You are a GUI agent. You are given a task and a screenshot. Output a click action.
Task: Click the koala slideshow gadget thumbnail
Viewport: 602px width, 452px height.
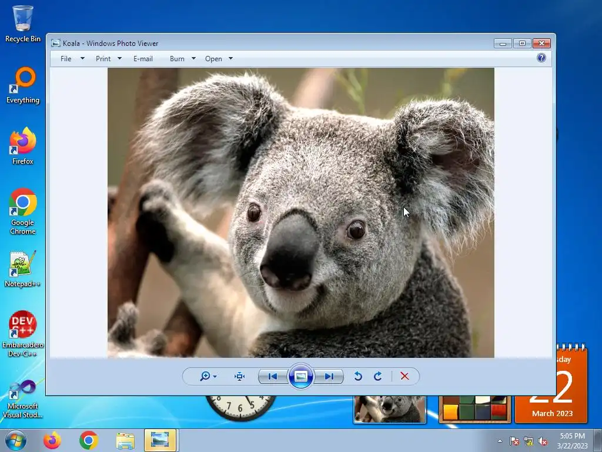click(x=389, y=409)
